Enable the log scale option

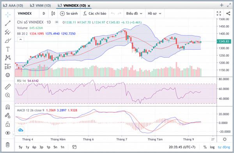[x=212, y=147]
